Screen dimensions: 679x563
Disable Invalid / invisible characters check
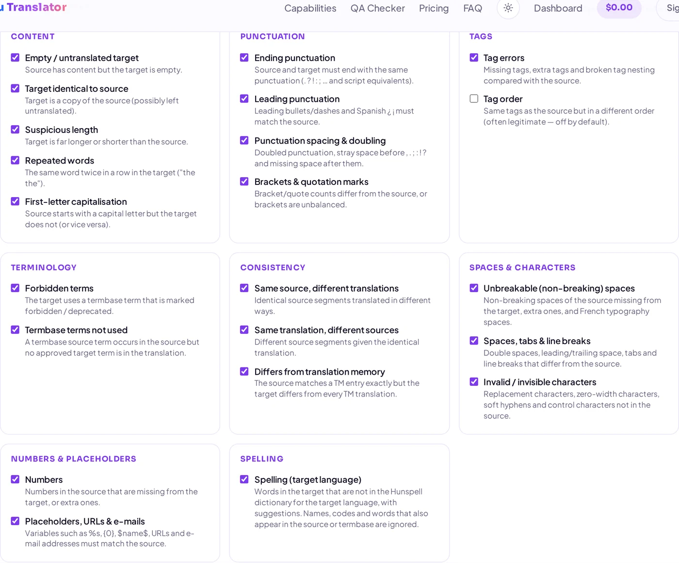(x=474, y=382)
